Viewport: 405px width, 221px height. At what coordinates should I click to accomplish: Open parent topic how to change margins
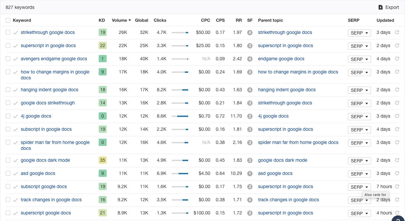coord(298,72)
